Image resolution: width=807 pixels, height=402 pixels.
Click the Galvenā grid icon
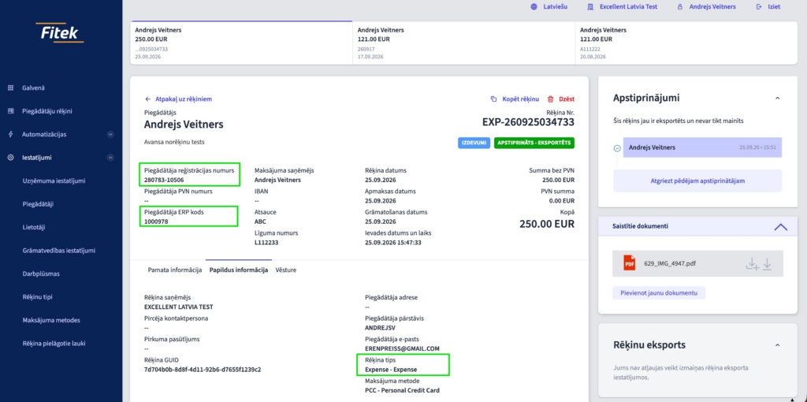click(10, 88)
